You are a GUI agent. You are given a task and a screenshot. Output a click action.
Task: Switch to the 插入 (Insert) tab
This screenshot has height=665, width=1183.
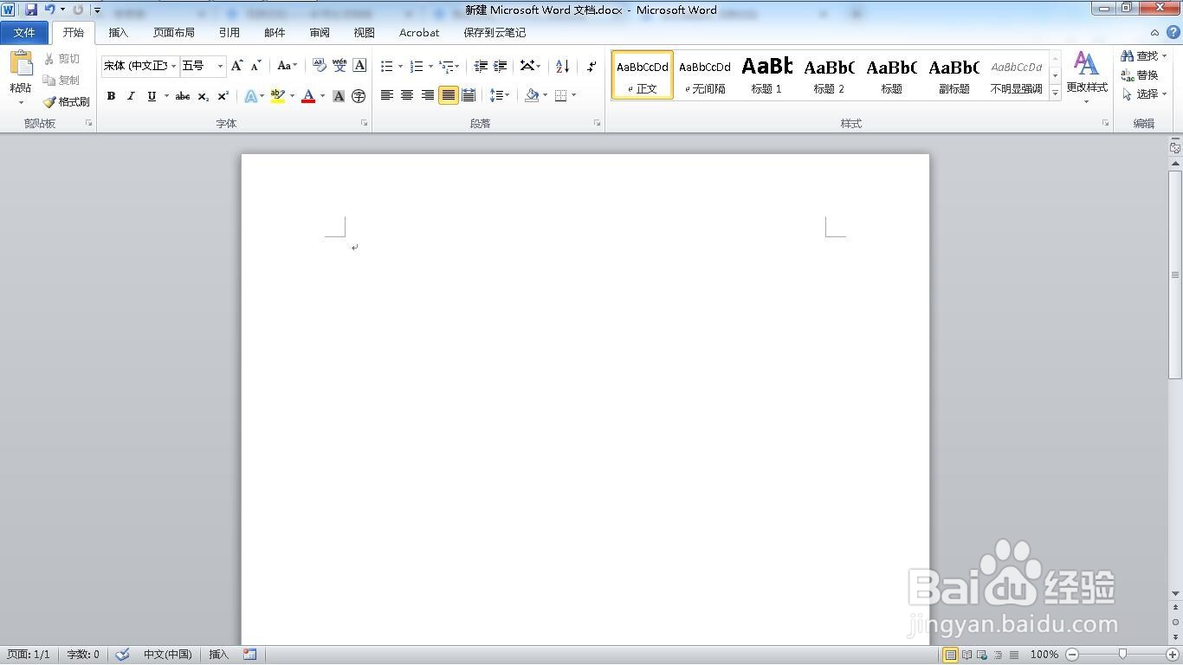point(119,33)
